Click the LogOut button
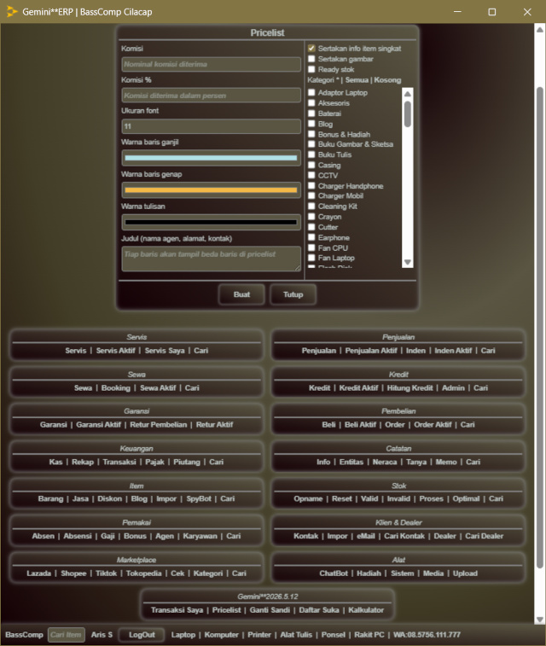 click(142, 634)
